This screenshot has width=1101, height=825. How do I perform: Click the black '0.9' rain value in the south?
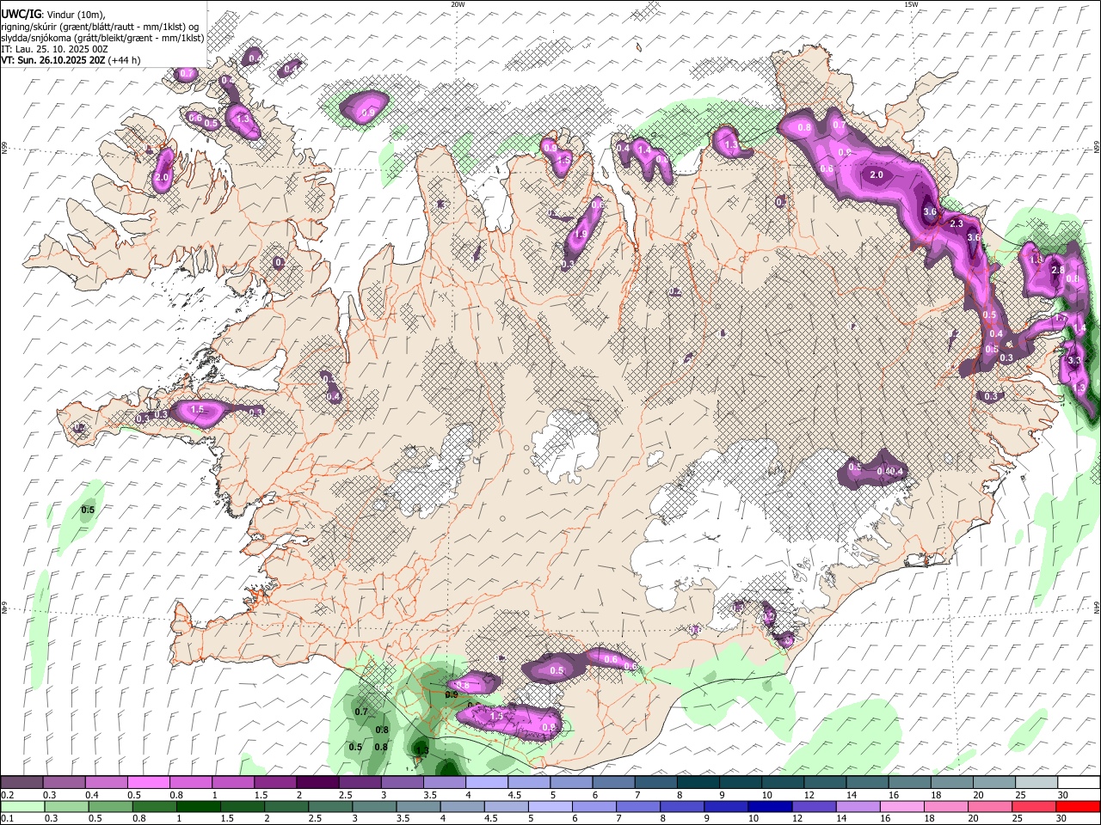[451, 694]
